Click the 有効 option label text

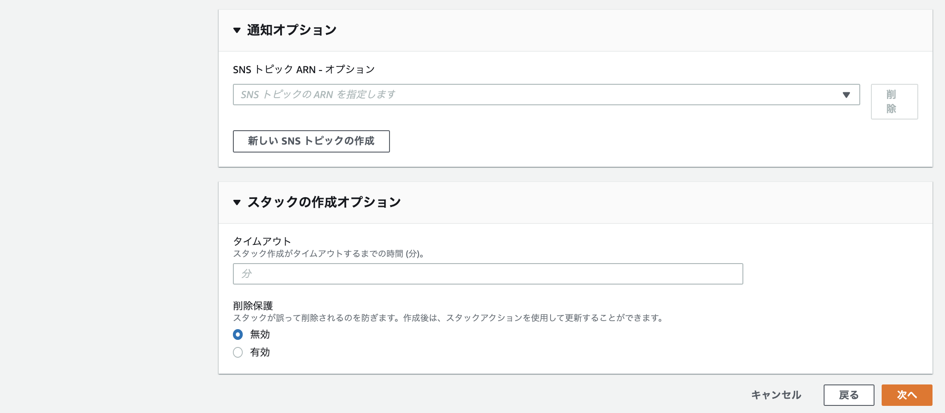(260, 352)
